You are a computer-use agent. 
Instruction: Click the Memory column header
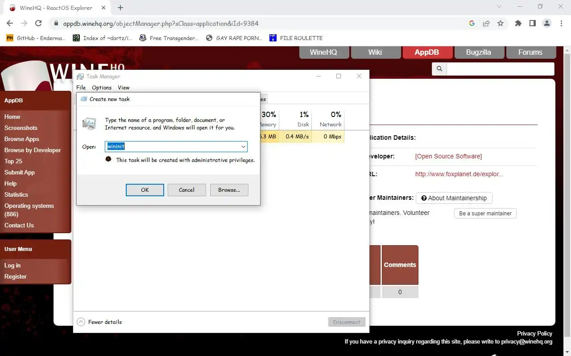point(269,119)
